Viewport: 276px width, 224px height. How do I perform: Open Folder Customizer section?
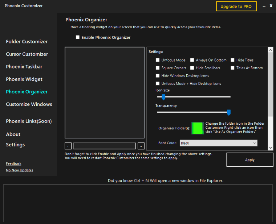27,42
